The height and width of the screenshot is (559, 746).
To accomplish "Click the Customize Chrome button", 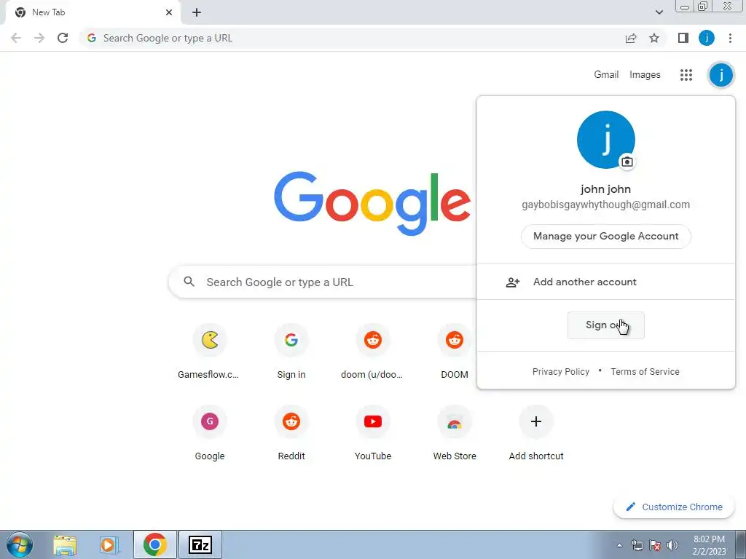I will (674, 507).
